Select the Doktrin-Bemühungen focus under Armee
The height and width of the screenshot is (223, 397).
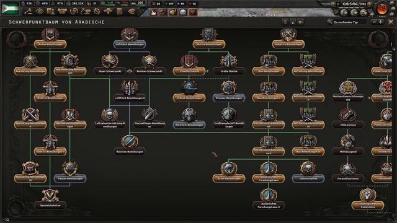point(50,98)
